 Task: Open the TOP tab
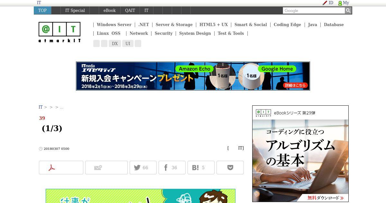[42, 10]
